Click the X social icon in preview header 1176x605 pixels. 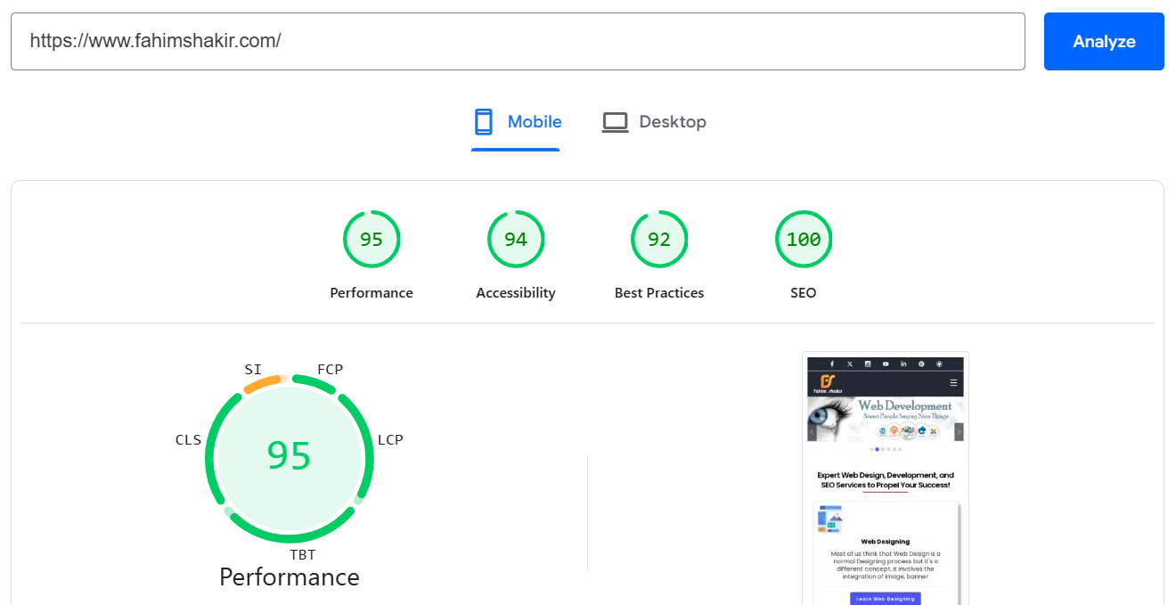(x=850, y=364)
